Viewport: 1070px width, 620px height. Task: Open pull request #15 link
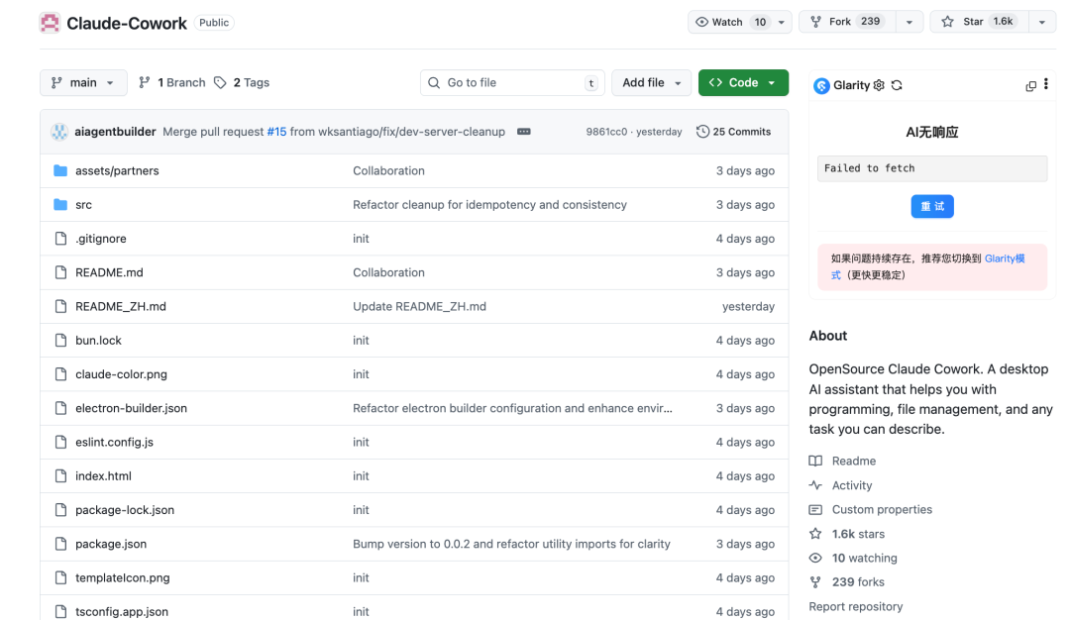[x=276, y=132]
